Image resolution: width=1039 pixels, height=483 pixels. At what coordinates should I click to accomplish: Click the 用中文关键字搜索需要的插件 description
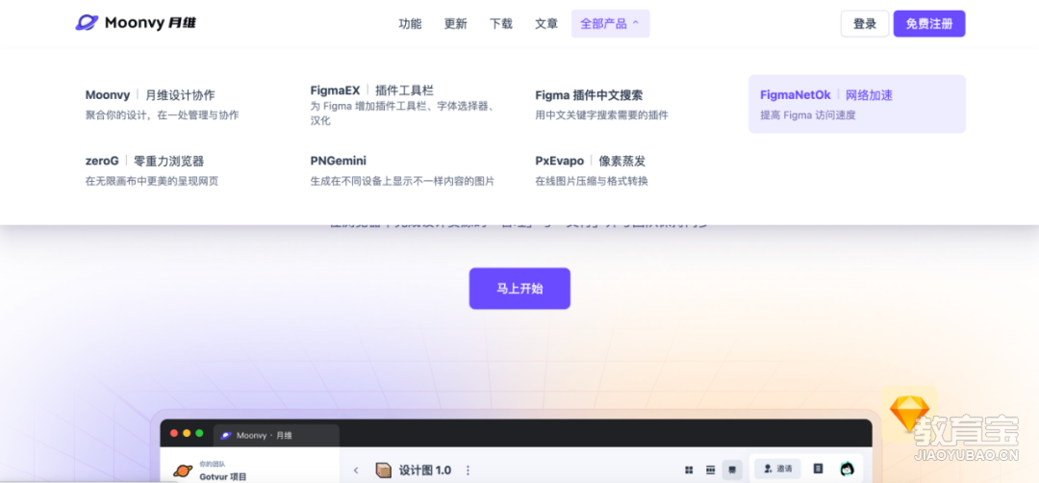pos(601,115)
